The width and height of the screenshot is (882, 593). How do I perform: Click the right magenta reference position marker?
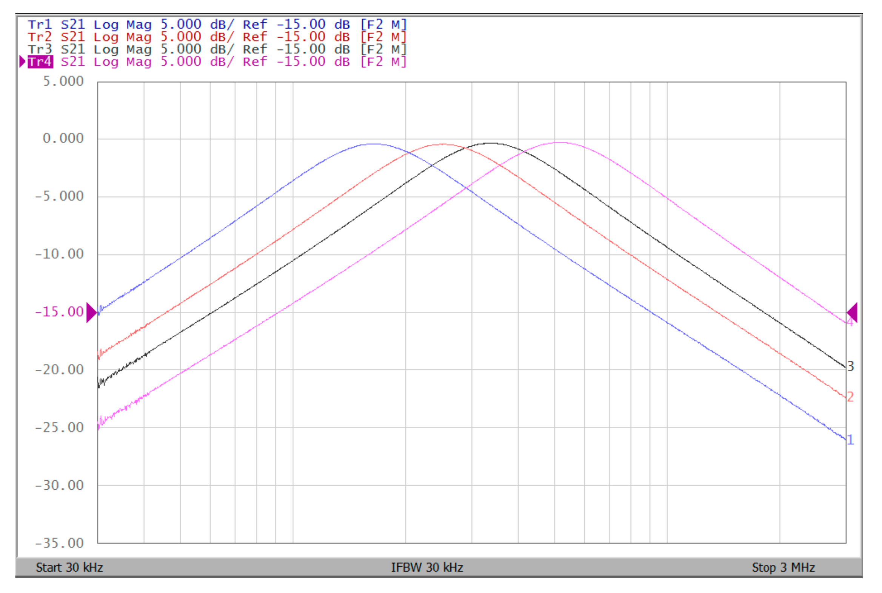coord(852,313)
